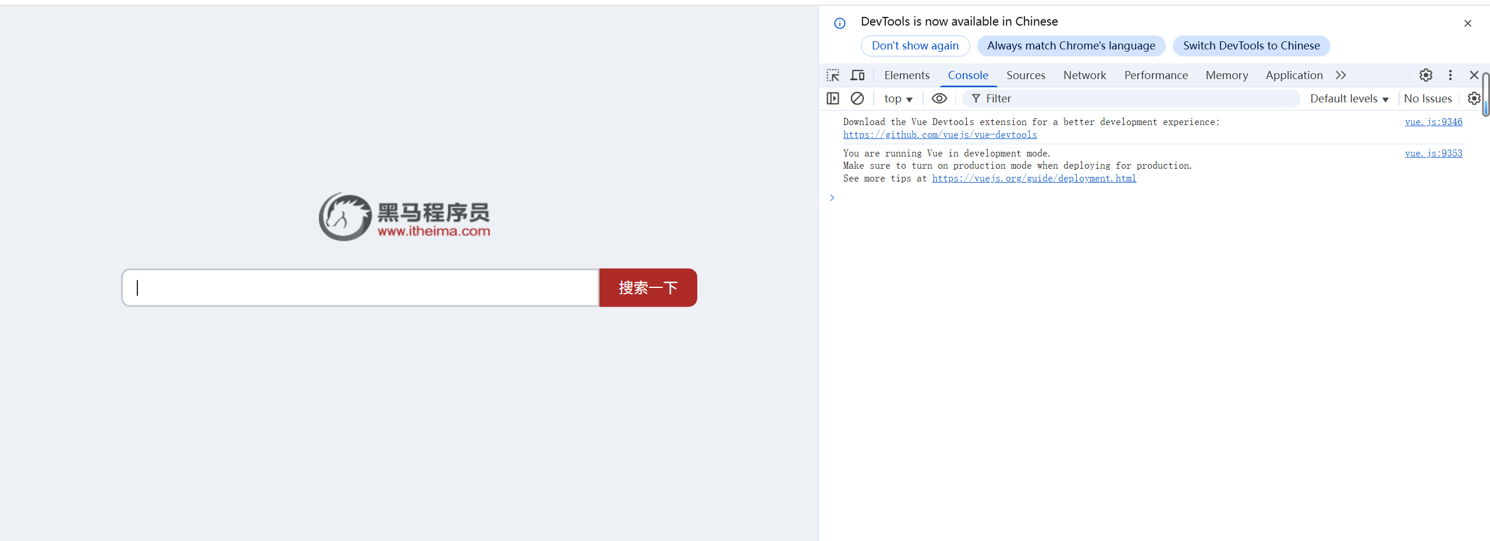
Task: Click 'DevTools is now available in Chinese' text
Action: pos(959,22)
